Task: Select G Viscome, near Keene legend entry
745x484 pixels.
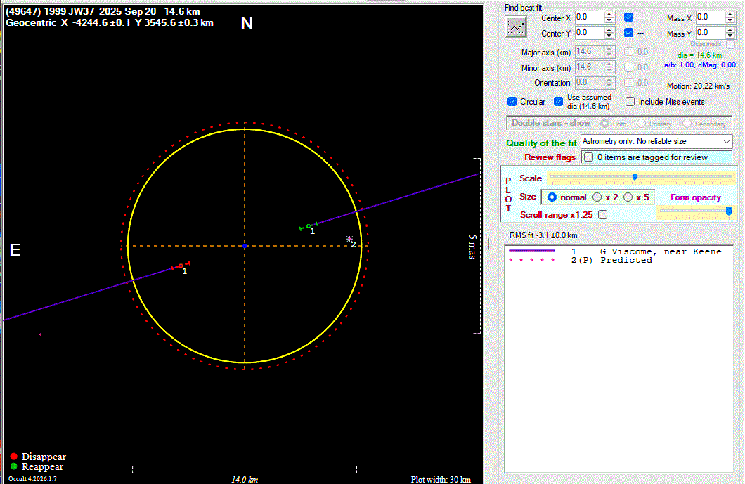Action: 660,251
